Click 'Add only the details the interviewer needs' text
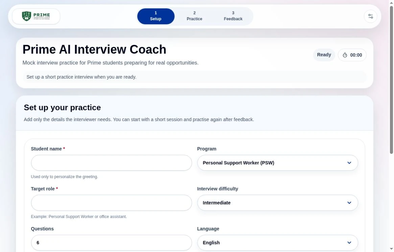This screenshot has height=252, width=394. 139,120
